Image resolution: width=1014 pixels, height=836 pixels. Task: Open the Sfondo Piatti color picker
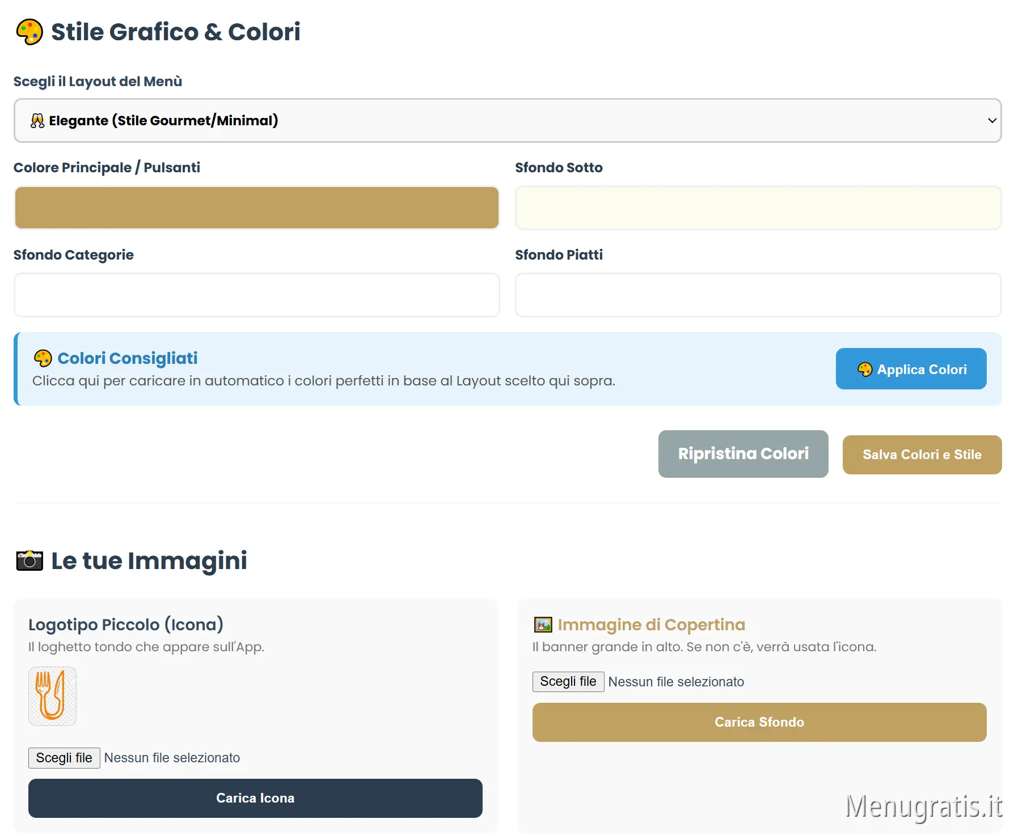click(758, 295)
